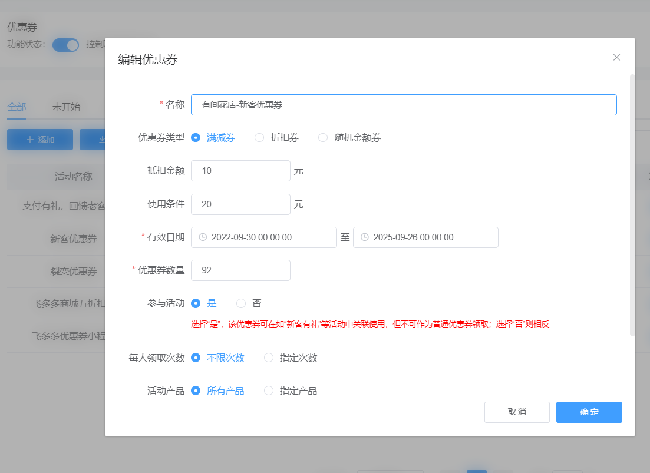Click clock icon in end date field
650x473 pixels.
pos(364,237)
